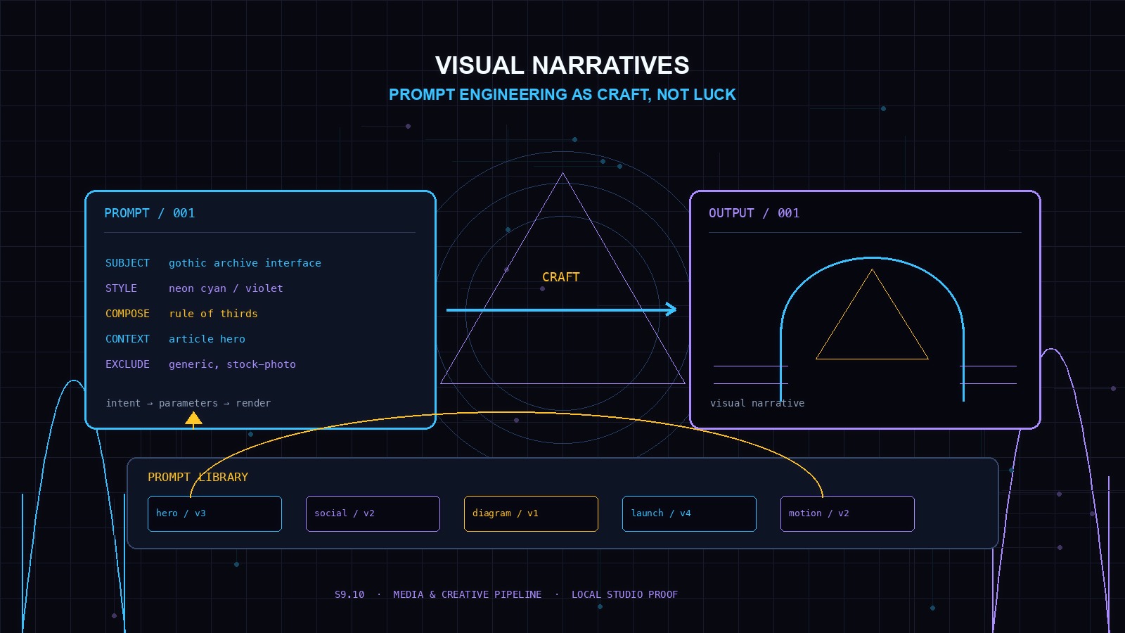Click the 'visual narrative' caption
The width and height of the screenshot is (1125, 633).
point(757,403)
